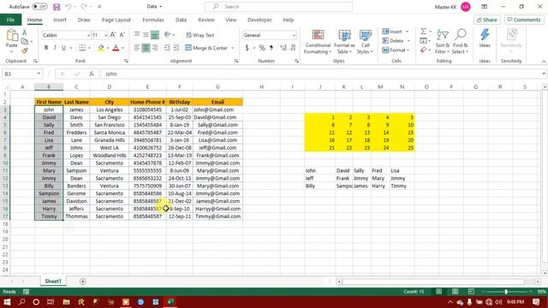Image resolution: width=548 pixels, height=308 pixels.
Task: Open the General number format dropdown
Action: pos(294,35)
